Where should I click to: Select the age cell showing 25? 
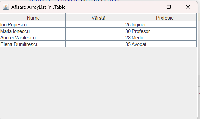pos(98,24)
